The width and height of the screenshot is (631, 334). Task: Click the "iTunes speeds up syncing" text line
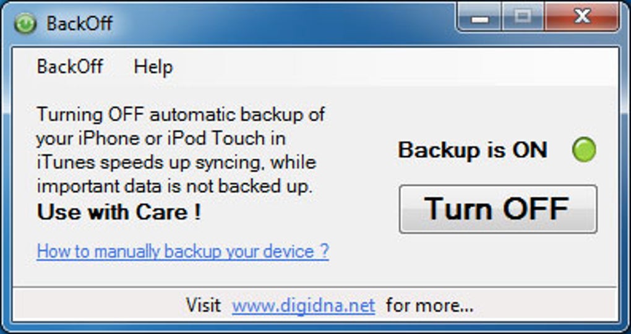point(176,163)
